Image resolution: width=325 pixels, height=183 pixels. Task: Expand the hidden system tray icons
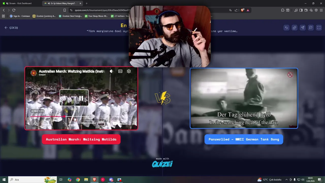(286, 180)
